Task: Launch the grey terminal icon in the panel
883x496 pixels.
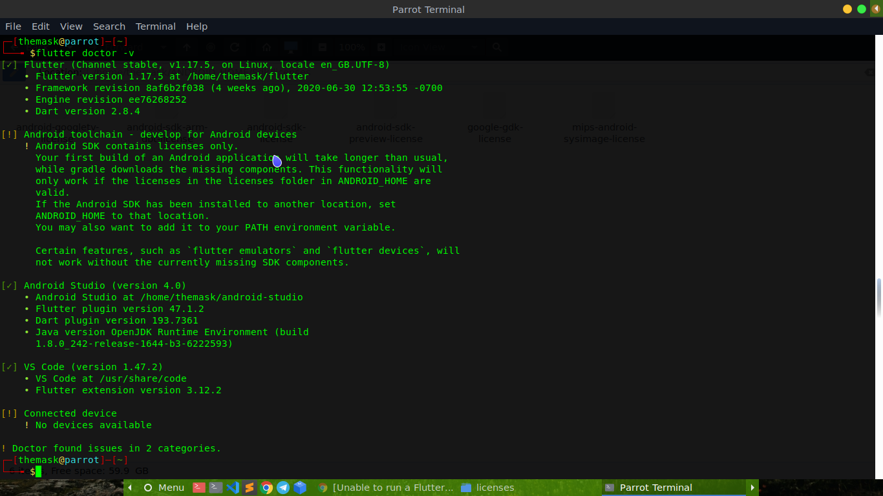Action: [x=216, y=488]
